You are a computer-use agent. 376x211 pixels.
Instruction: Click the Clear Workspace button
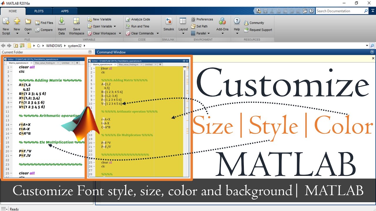(x=102, y=33)
